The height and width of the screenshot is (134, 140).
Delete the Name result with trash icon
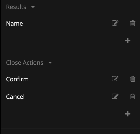point(133,23)
